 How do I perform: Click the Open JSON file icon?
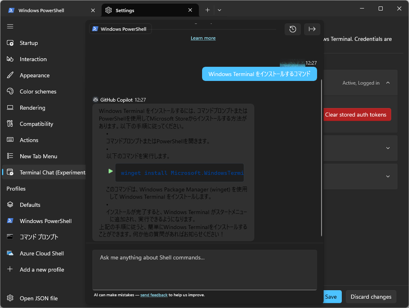coord(9,298)
